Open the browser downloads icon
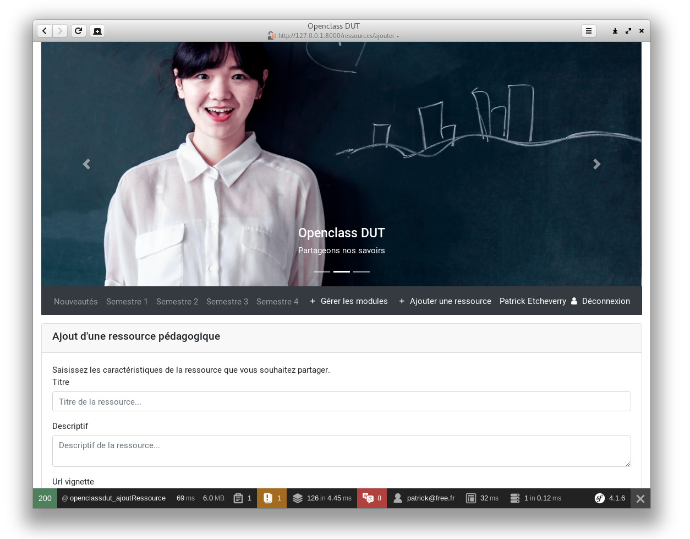 [615, 31]
